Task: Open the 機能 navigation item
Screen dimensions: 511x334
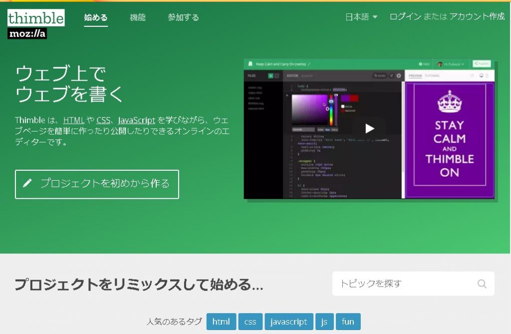Action: (138, 17)
